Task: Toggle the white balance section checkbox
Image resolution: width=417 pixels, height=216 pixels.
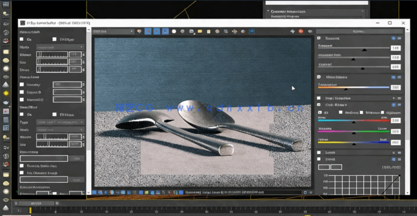Action: click(319, 77)
